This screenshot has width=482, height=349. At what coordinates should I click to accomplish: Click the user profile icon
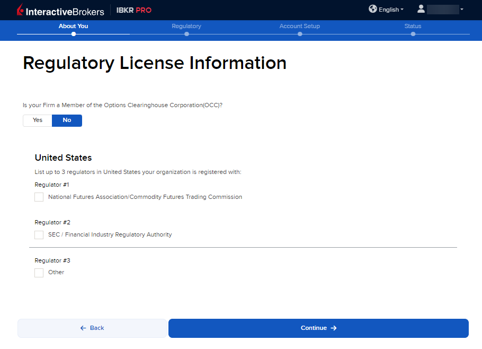[421, 9]
